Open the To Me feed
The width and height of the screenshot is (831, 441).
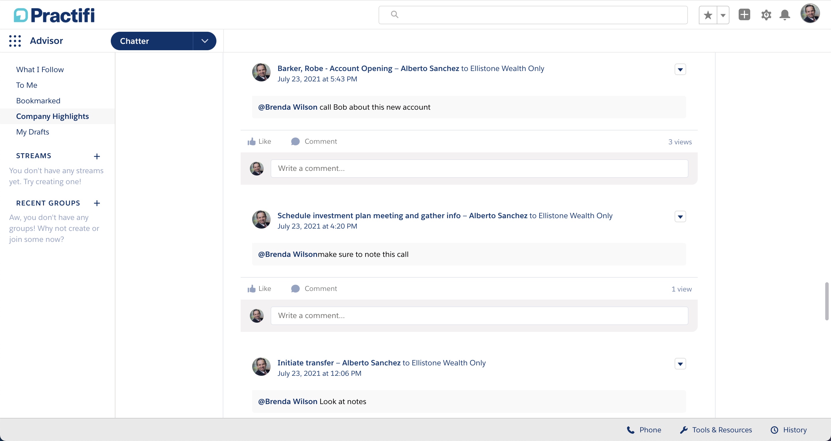coord(27,85)
